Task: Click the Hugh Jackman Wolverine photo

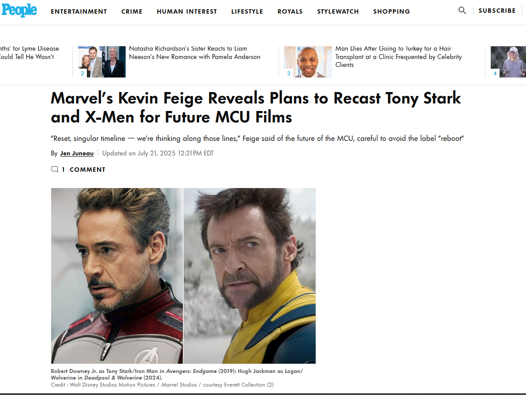Action: 250,276
